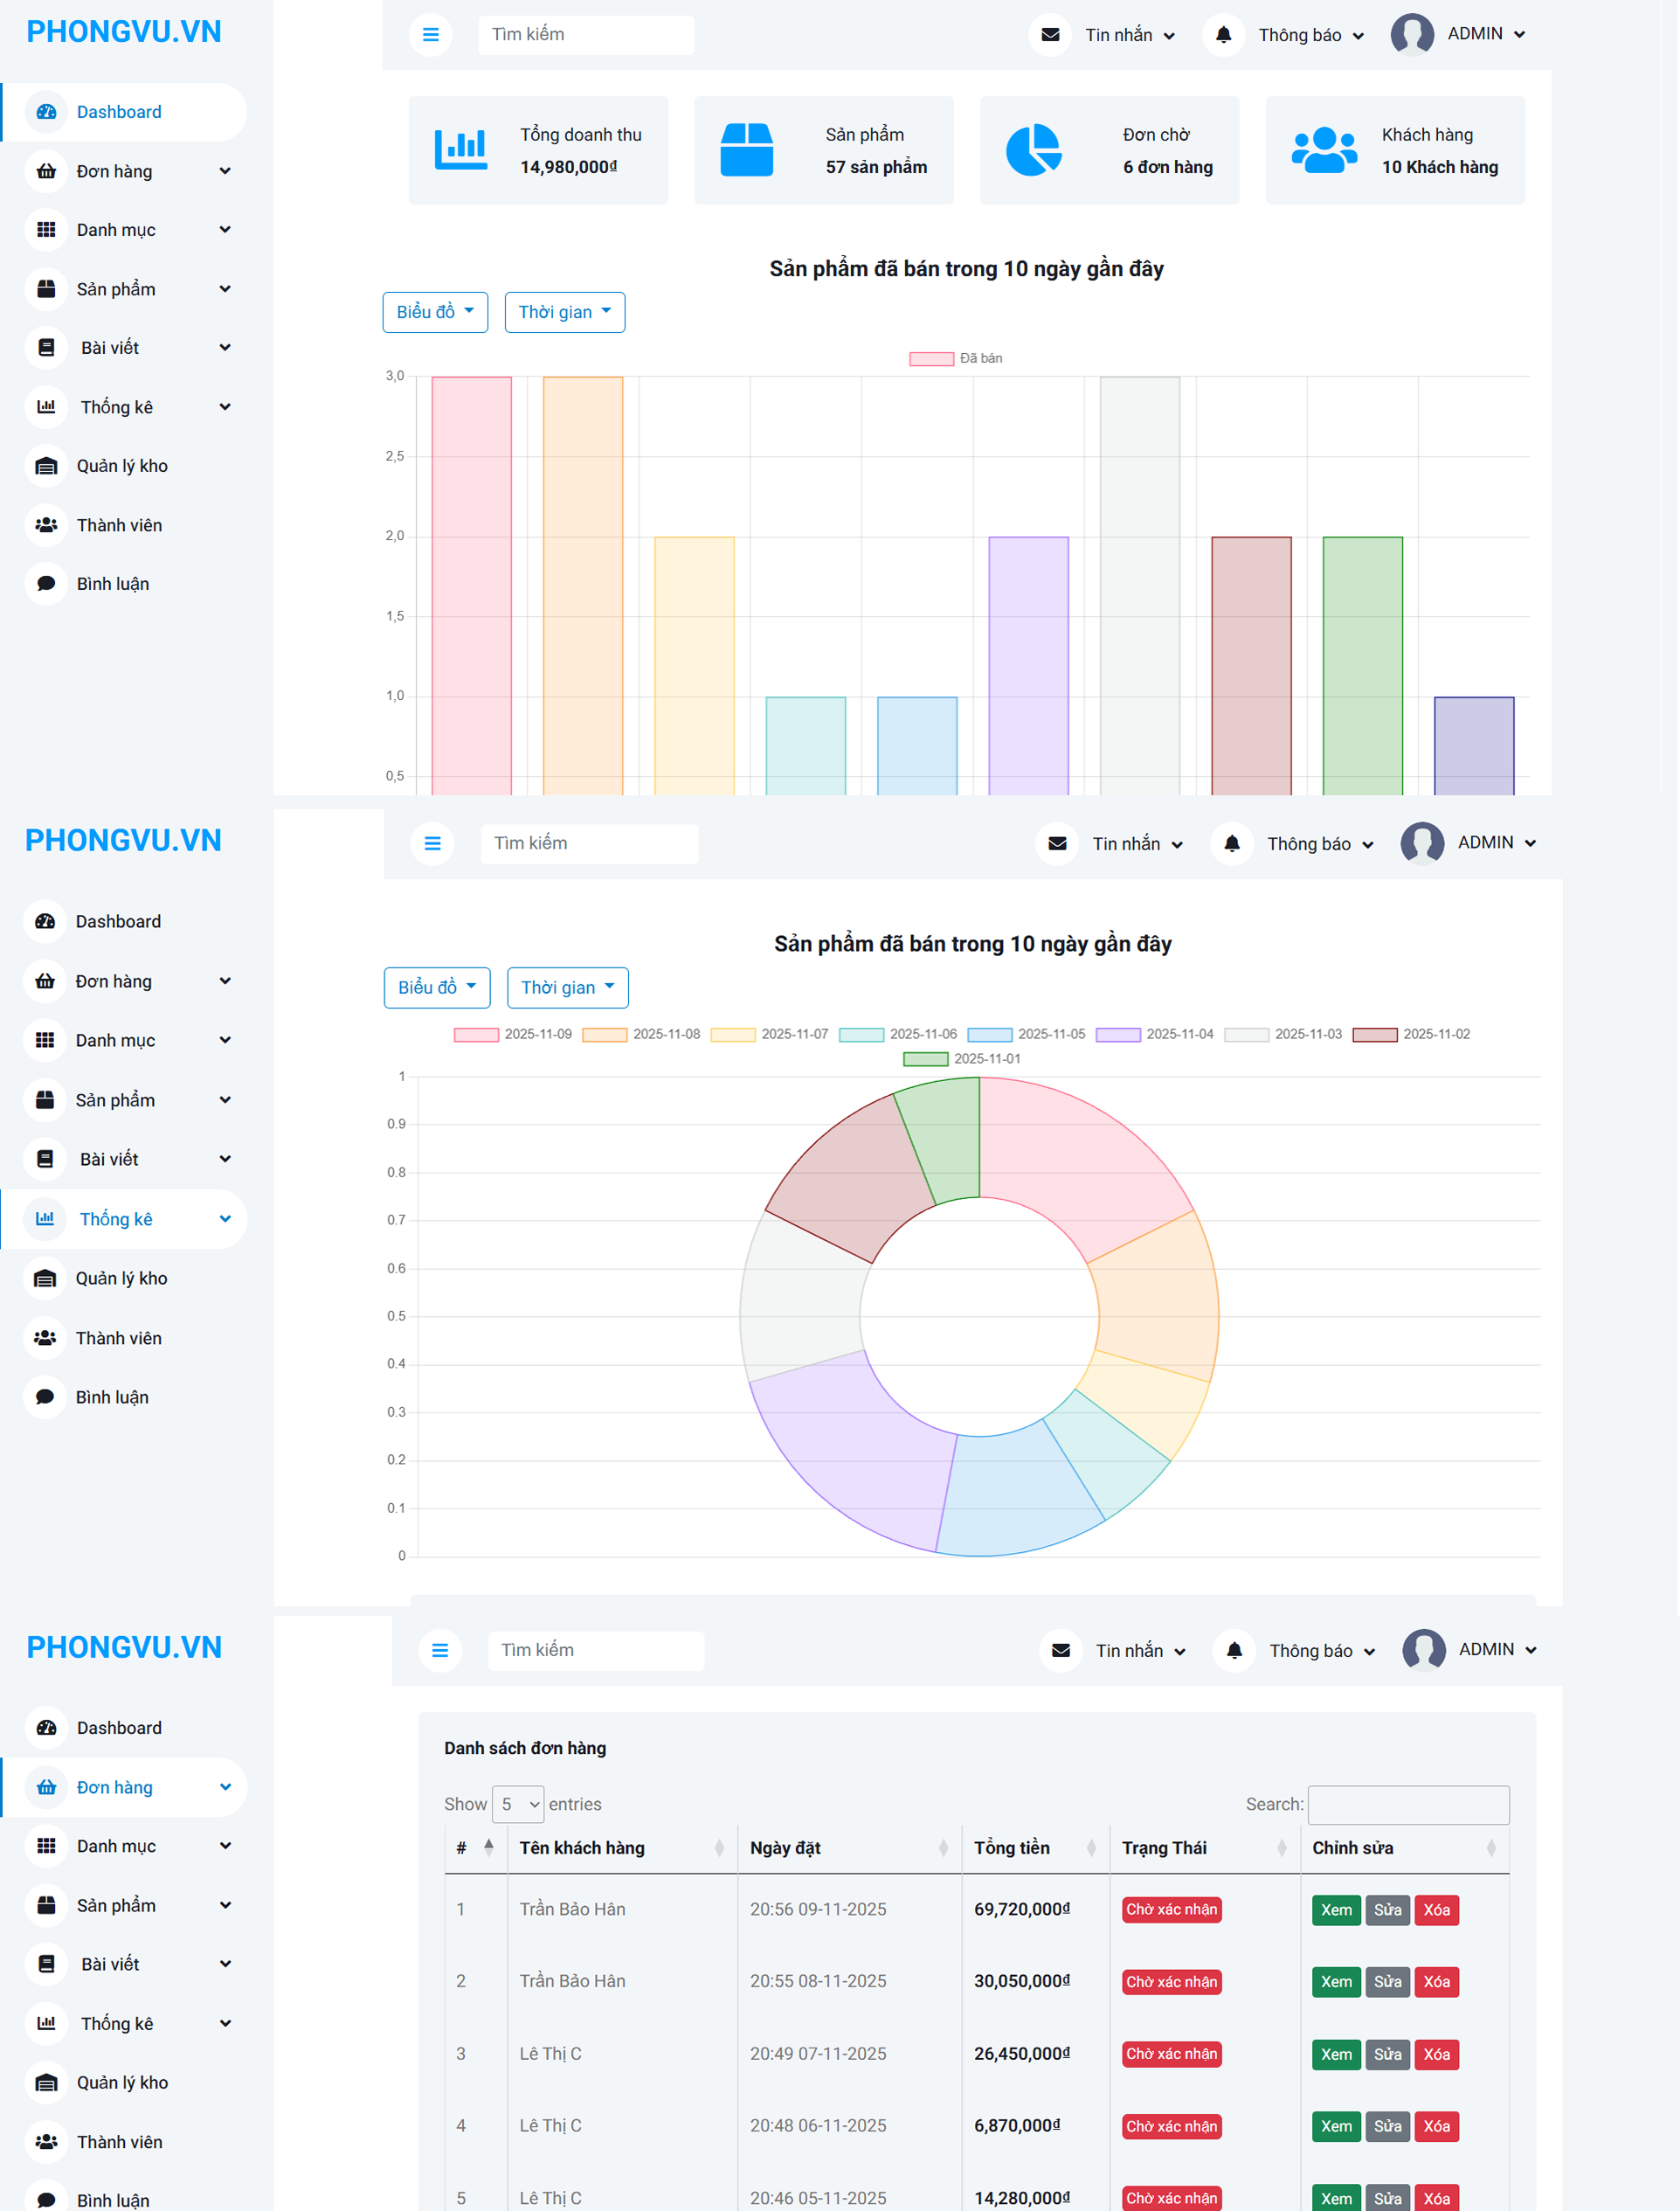1680x2211 pixels.
Task: Click the envelope icon beside Tin nhắn
Action: 1050,35
